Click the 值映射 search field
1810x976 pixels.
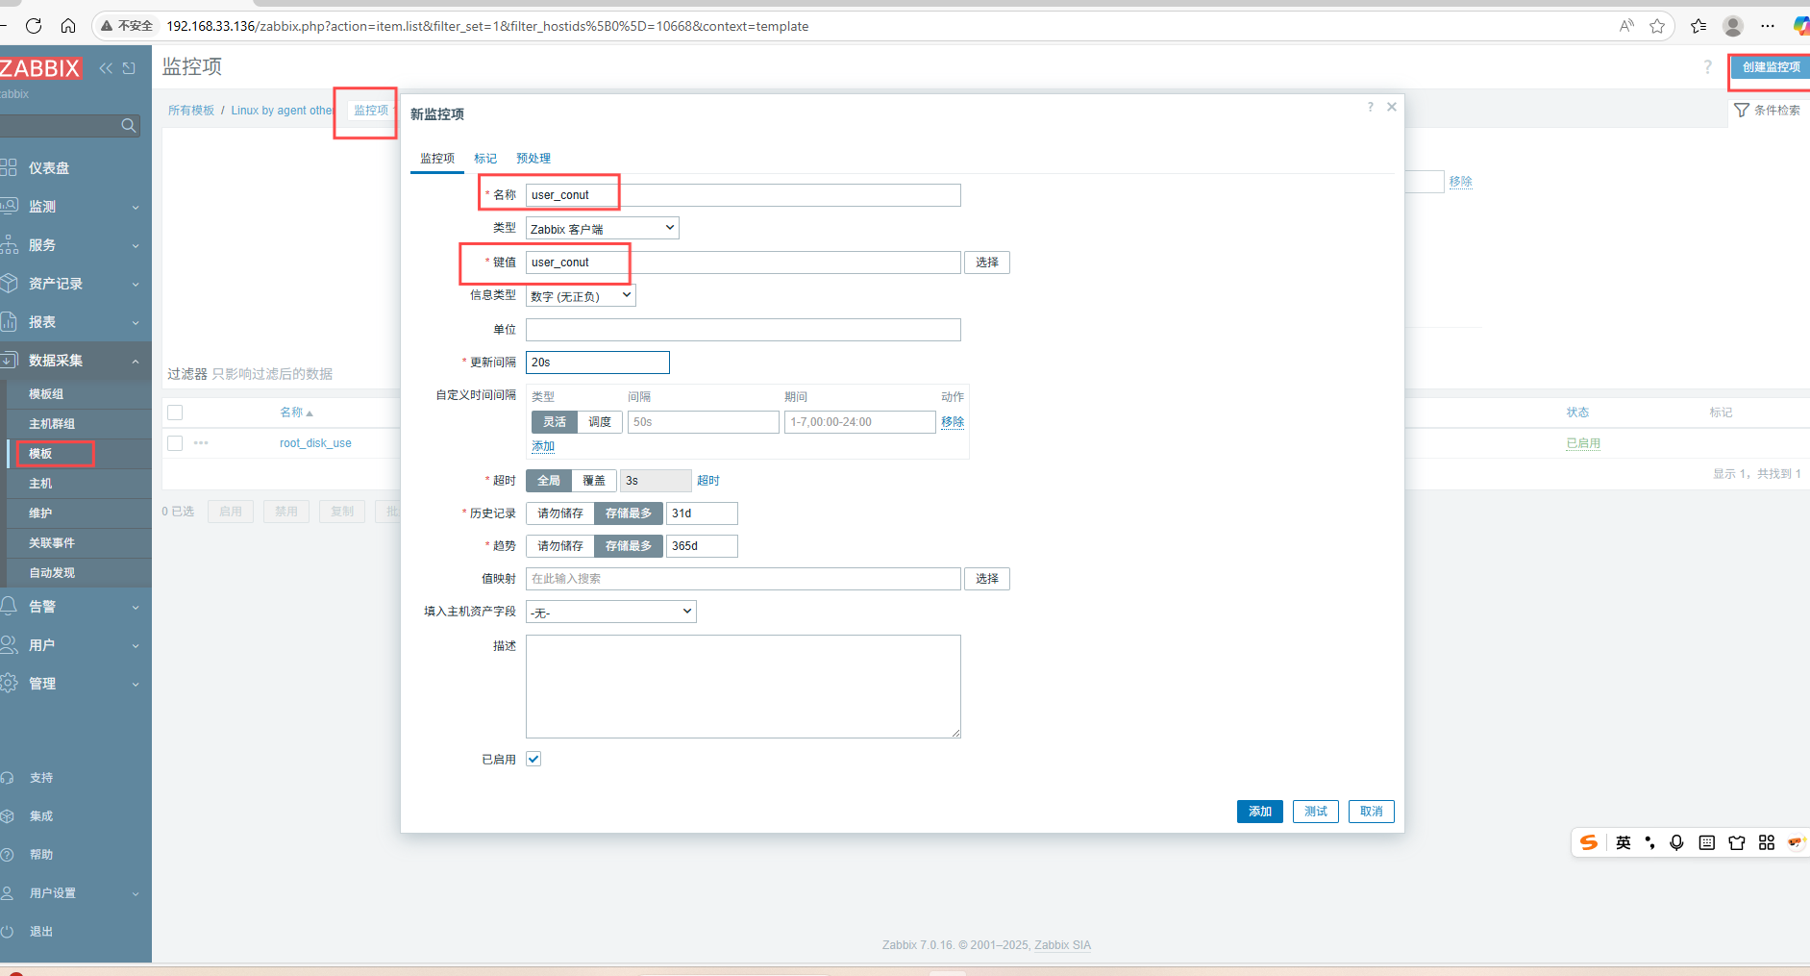743,579
